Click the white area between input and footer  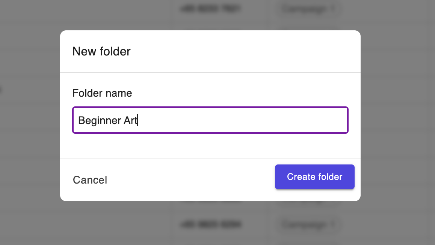(x=210, y=147)
